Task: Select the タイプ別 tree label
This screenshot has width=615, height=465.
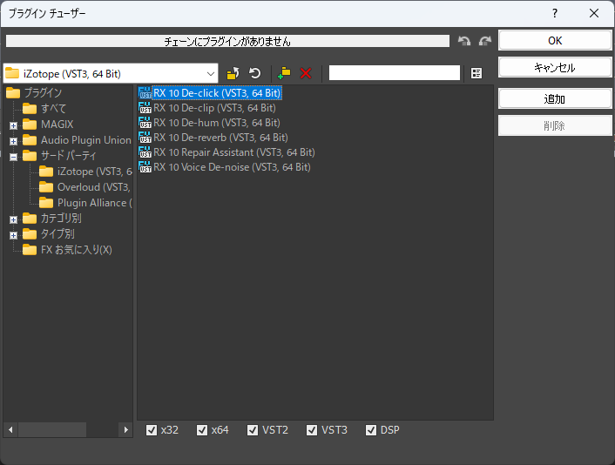Action: [57, 234]
